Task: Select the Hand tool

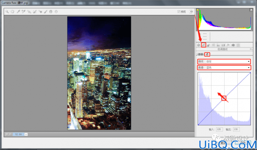Action: (x=12, y=11)
